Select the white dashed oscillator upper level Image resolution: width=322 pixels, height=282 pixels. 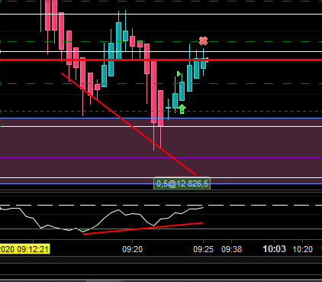tap(161, 205)
